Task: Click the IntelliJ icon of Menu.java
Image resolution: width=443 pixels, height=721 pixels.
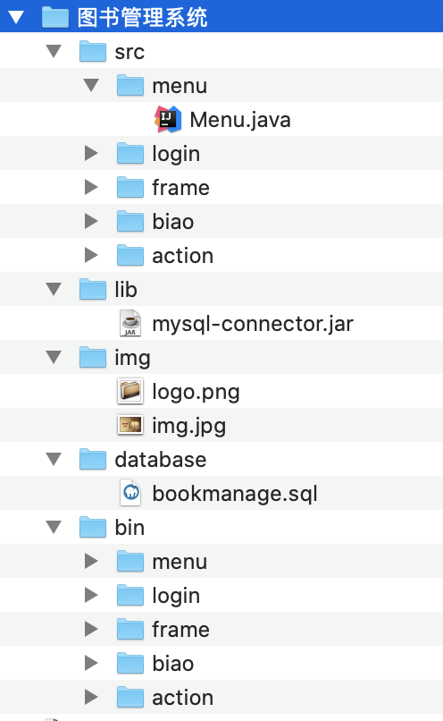Action: 168,119
